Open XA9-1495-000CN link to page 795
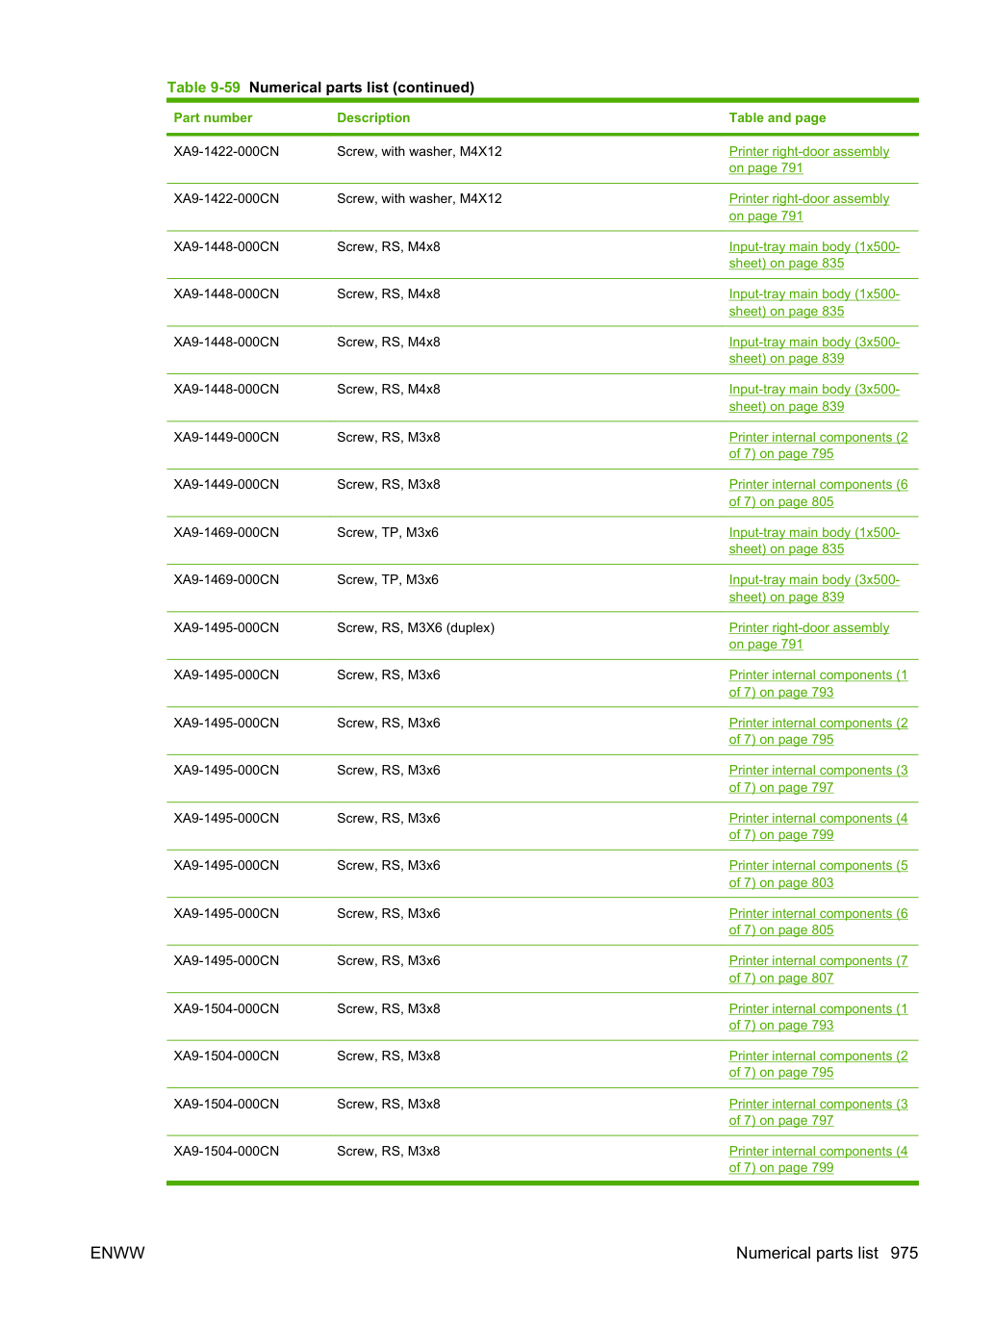The image size is (994, 1323). pos(818,731)
